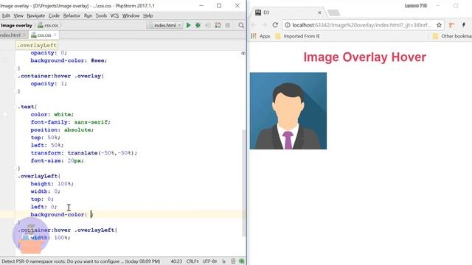Viewport: 472px width, 265px height.
Task: Collapse the .text rule fold marker
Action: [15, 107]
